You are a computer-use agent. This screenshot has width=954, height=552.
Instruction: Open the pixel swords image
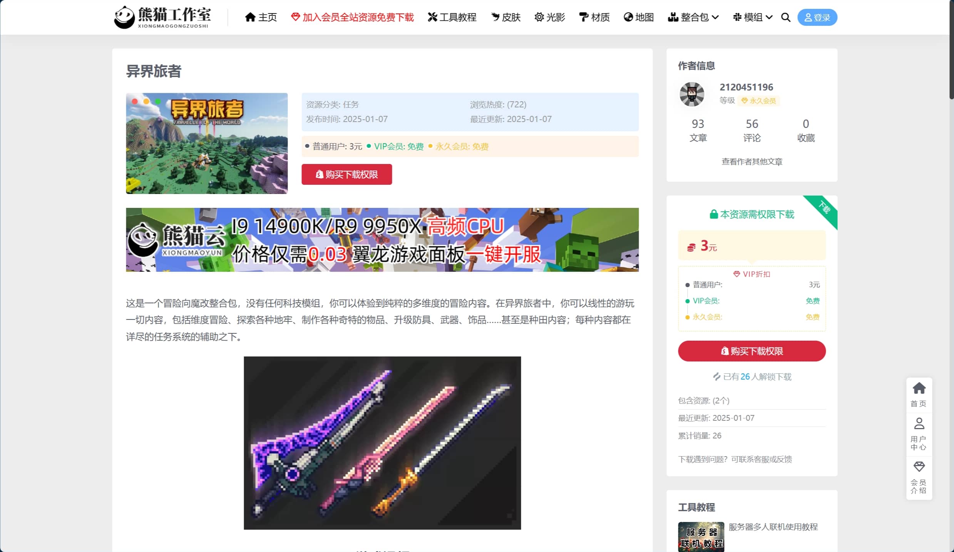point(382,443)
